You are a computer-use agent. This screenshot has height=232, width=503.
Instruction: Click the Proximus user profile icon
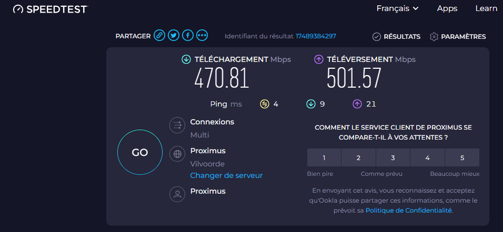(177, 194)
